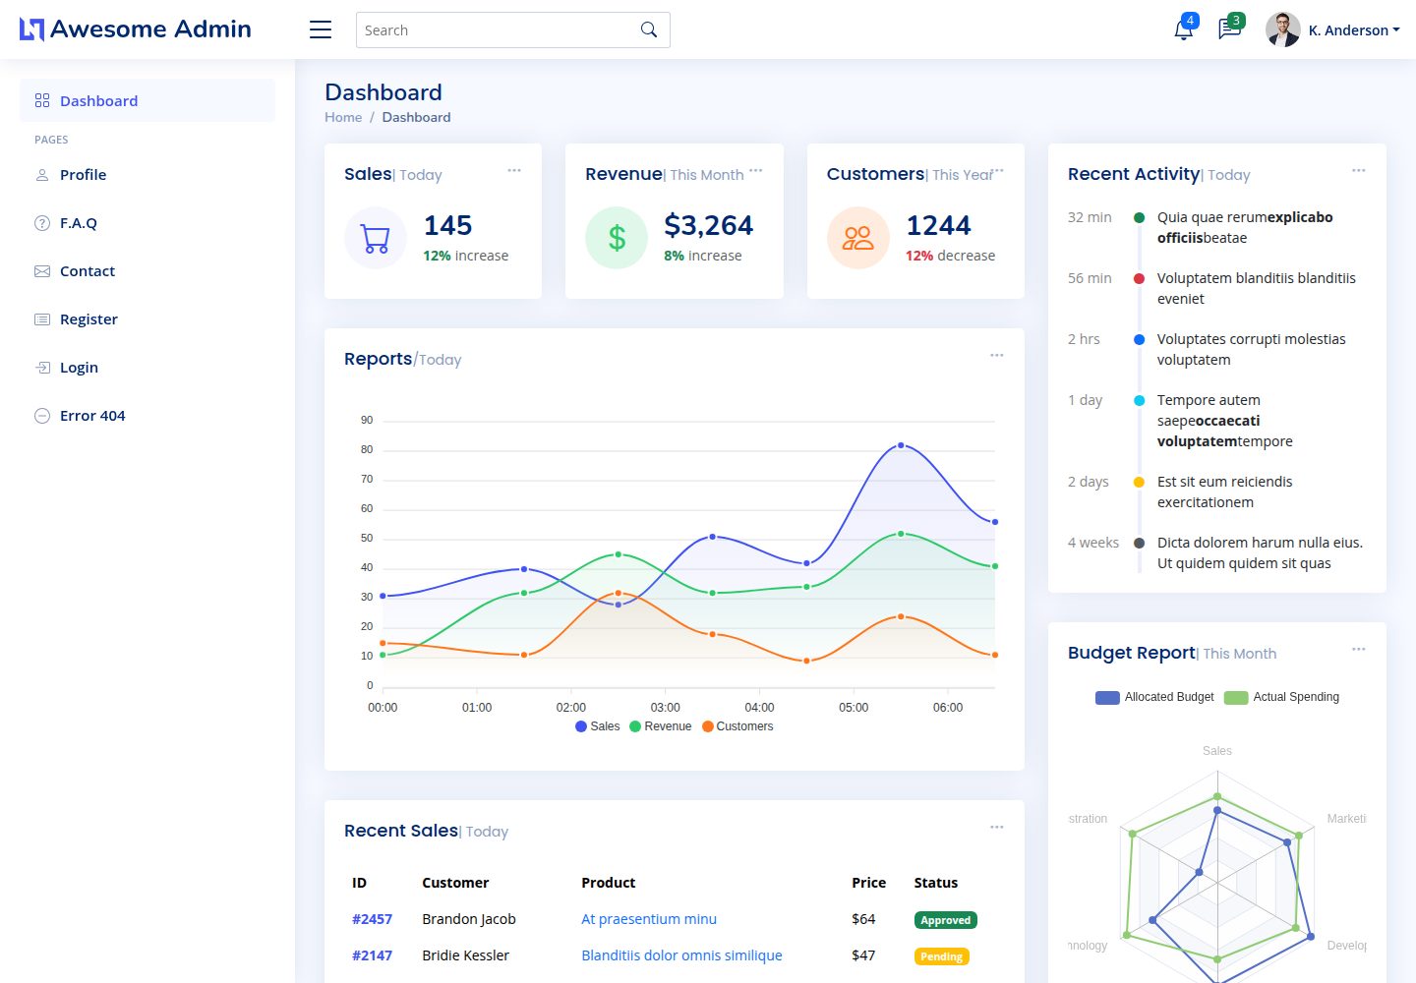Toggle Customers series in Reports legend

click(737, 726)
